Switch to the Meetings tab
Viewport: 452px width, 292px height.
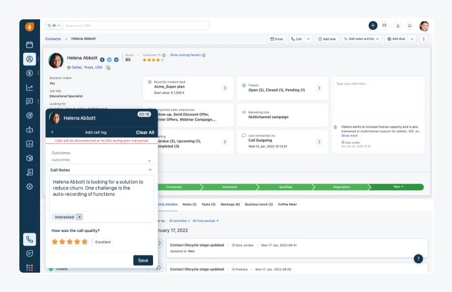[230, 204]
